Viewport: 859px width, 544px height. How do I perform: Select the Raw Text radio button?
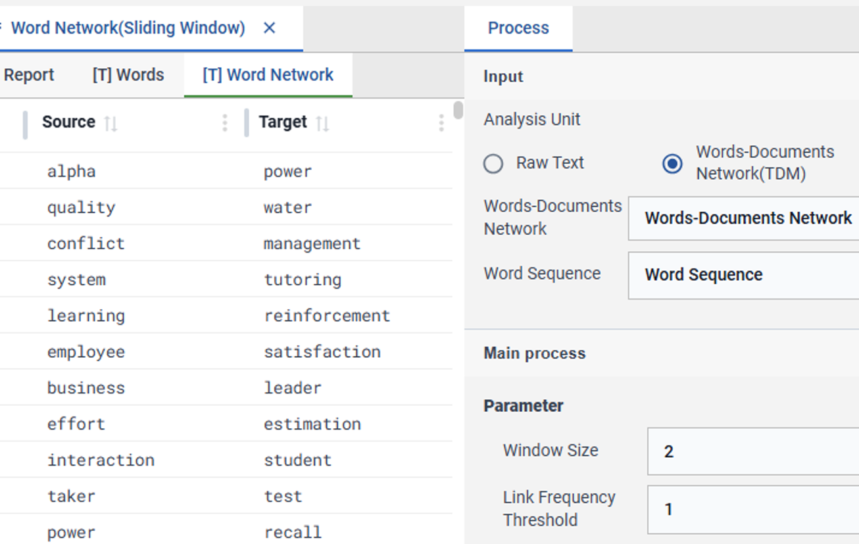(493, 163)
